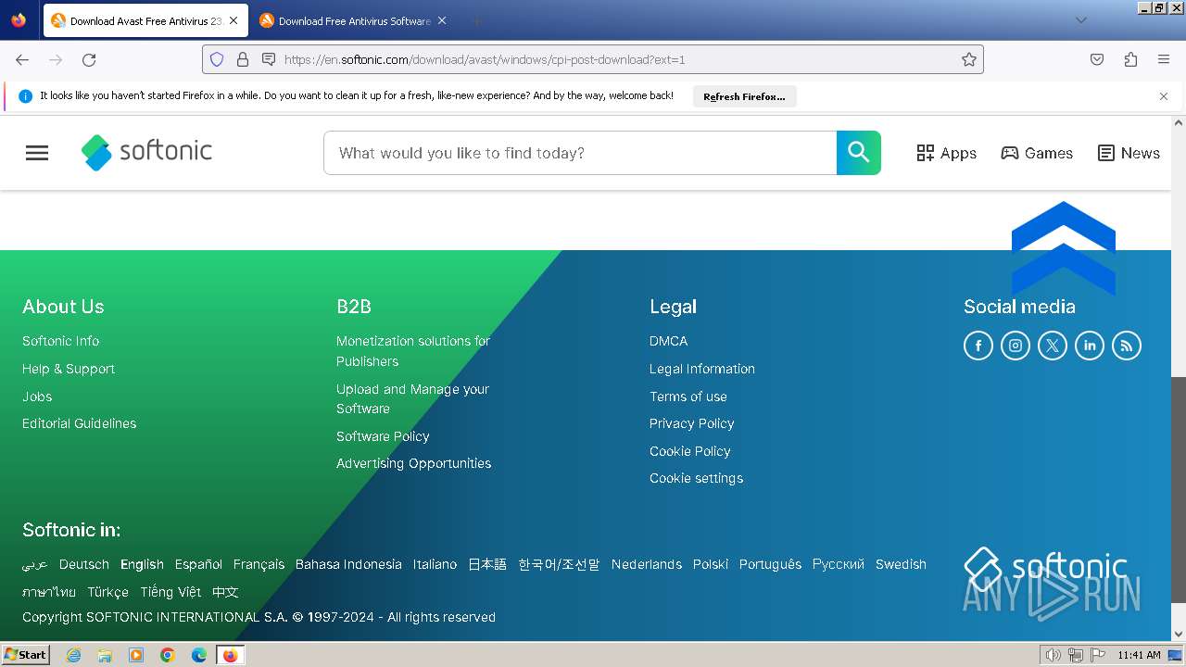Open Softonic's Instagram icon
The image size is (1186, 667).
pyautogui.click(x=1016, y=346)
